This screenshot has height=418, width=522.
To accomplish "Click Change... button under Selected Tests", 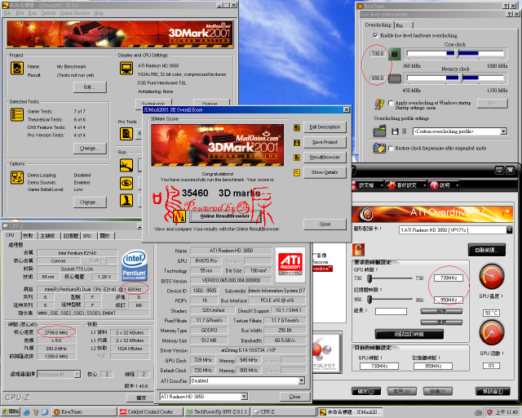I will (x=90, y=149).
